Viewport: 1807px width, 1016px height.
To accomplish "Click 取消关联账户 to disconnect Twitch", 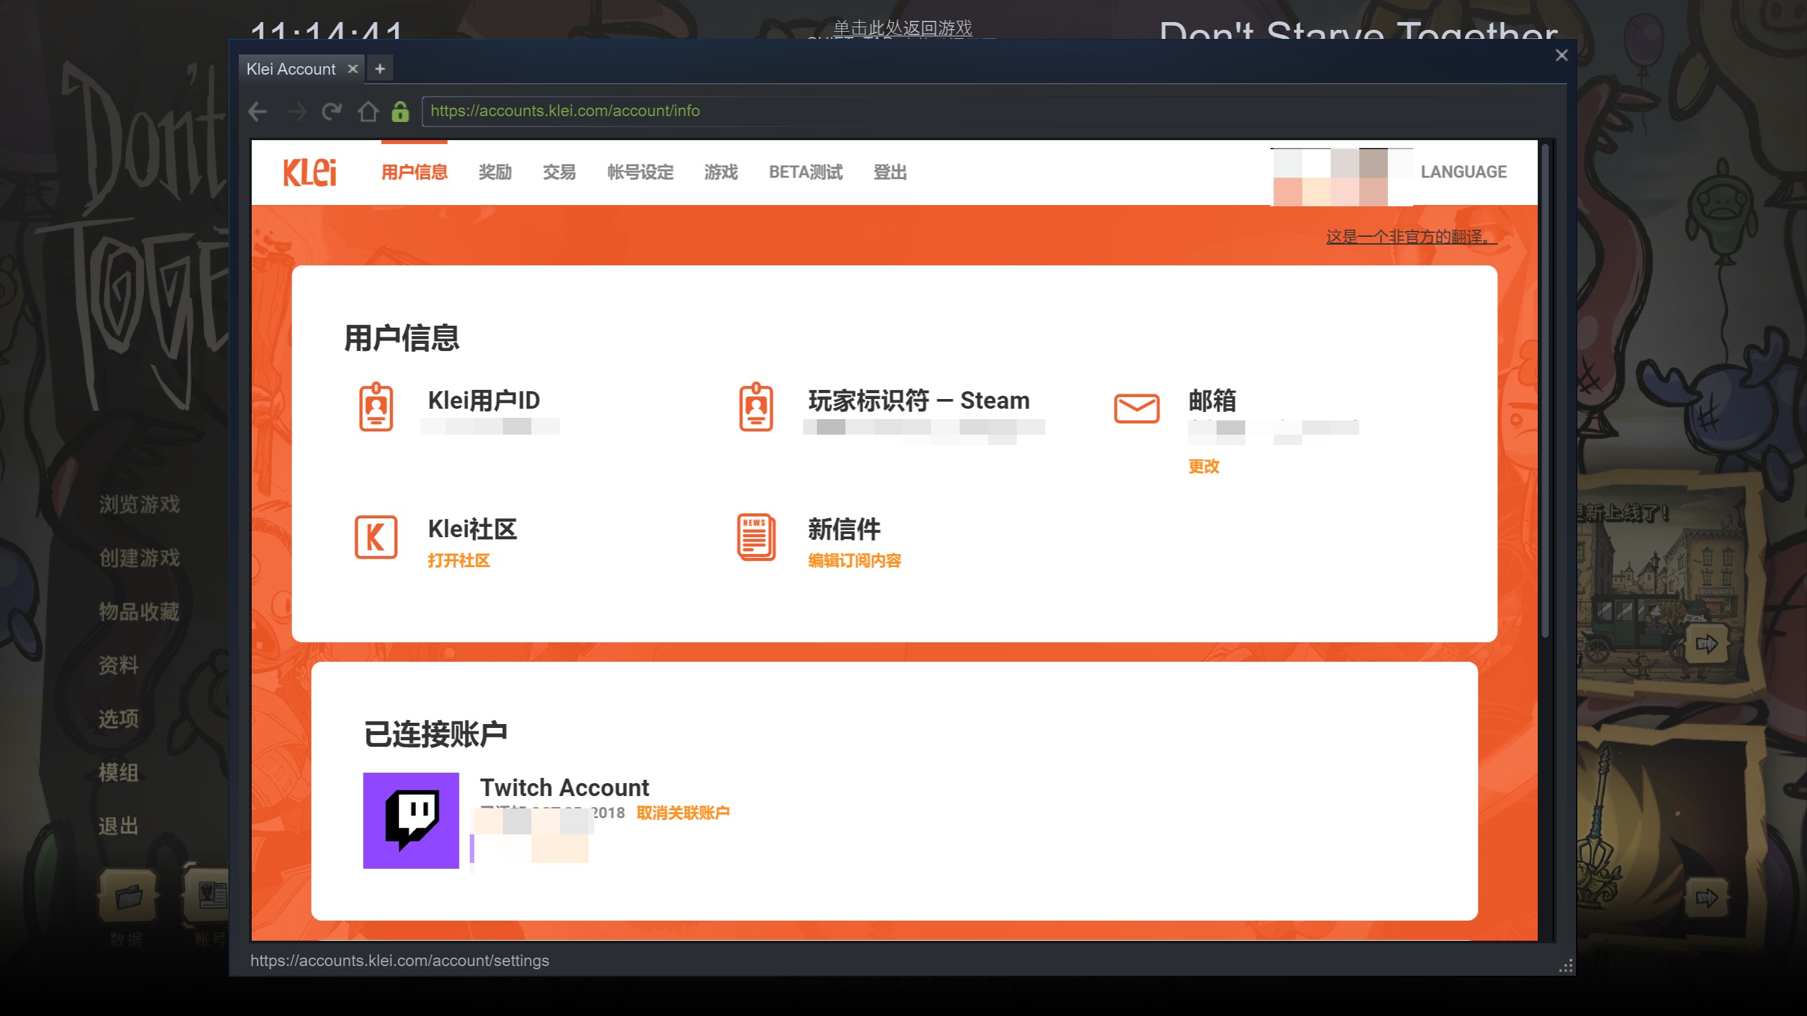I will click(681, 812).
